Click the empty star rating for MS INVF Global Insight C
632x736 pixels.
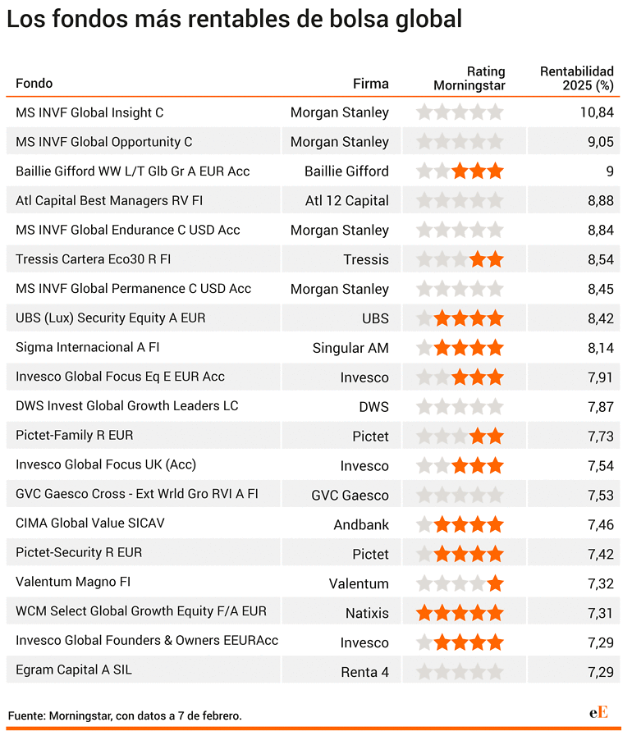460,112
